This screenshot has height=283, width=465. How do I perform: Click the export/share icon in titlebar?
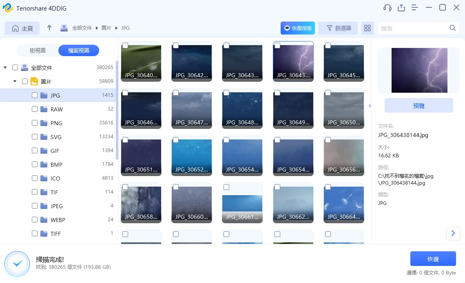(401, 7)
